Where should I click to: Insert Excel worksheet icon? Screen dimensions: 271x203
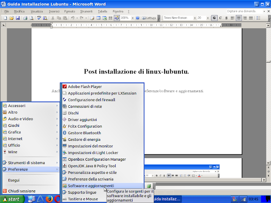coord(105,18)
